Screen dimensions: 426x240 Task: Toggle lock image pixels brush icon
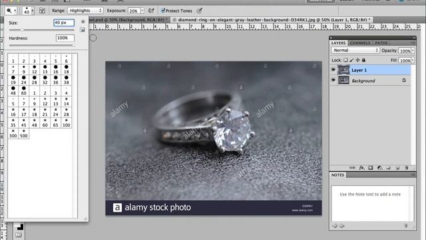[351, 60]
